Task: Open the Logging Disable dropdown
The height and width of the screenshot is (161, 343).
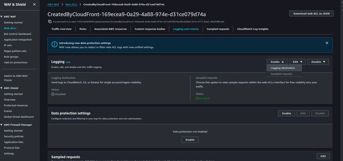Action: point(318,62)
